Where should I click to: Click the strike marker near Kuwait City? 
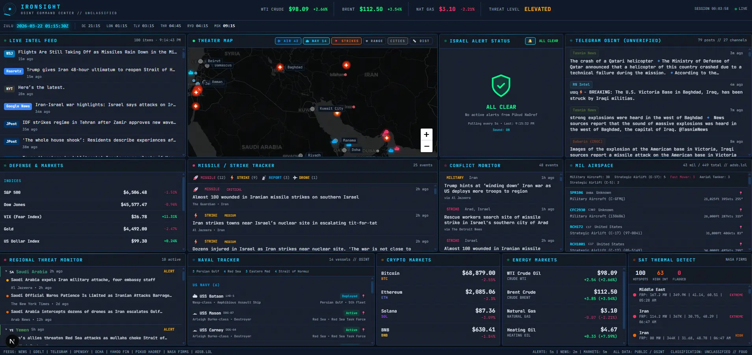coord(337,114)
